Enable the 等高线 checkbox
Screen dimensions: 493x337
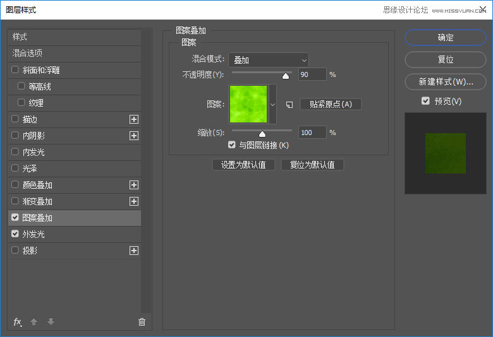[21, 86]
